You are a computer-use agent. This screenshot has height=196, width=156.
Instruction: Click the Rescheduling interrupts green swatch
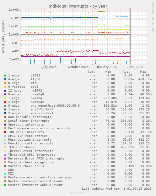(x=5, y=140)
